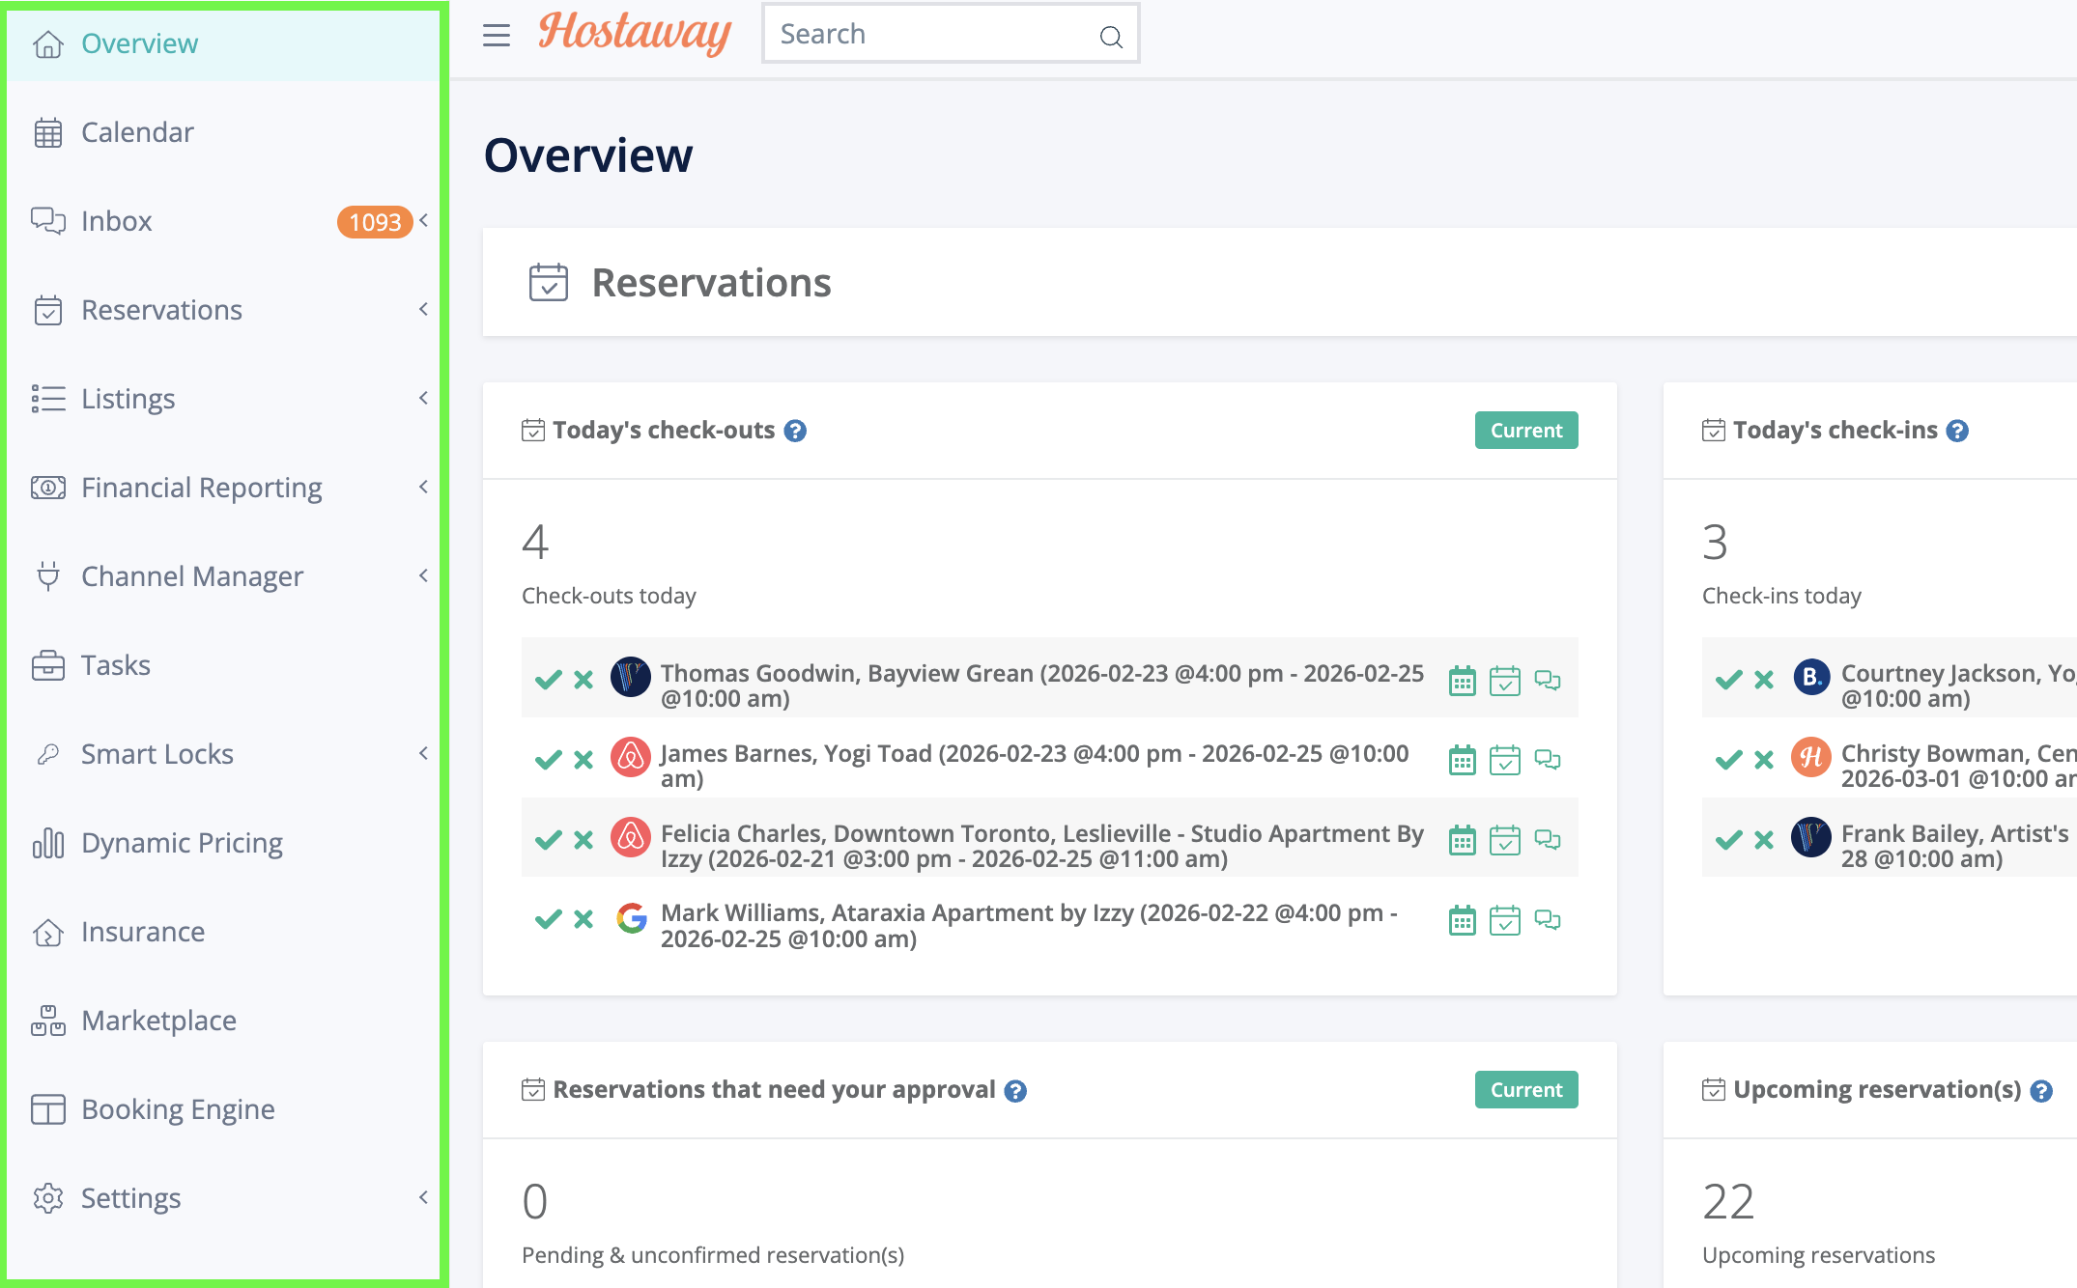Image resolution: width=2077 pixels, height=1288 pixels.
Task: Expand the Financial Reporting chevron
Action: [424, 487]
